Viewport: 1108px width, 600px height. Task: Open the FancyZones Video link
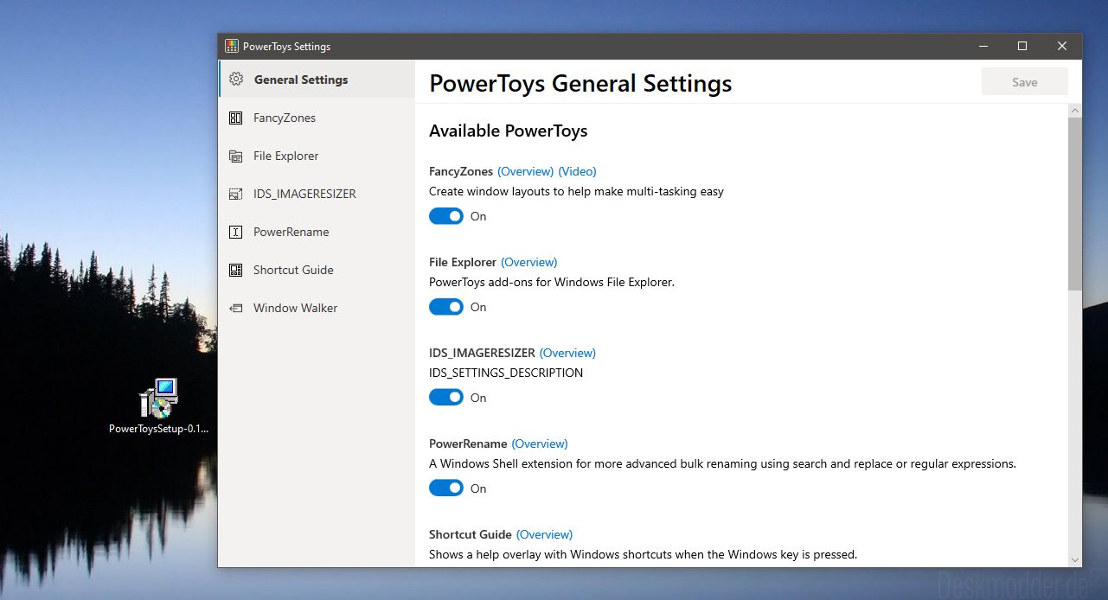[x=577, y=171]
